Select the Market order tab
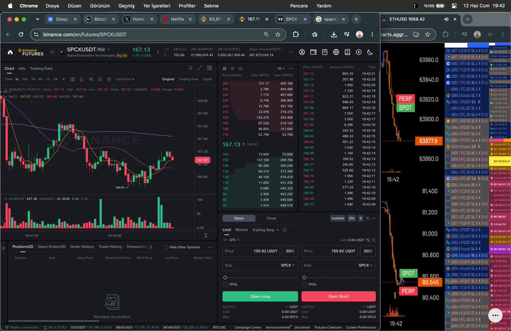 tap(241, 230)
